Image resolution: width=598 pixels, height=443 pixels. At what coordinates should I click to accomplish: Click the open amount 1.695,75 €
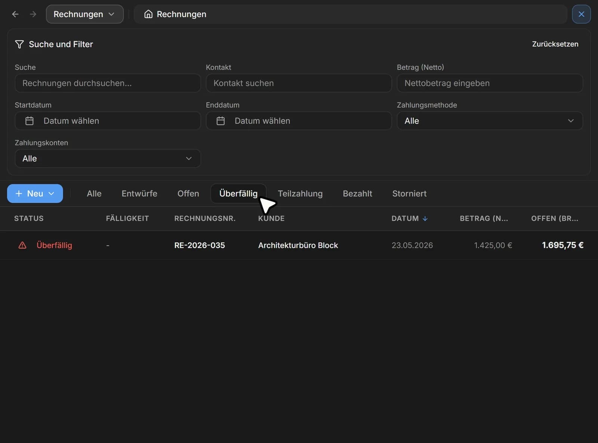tap(562, 245)
